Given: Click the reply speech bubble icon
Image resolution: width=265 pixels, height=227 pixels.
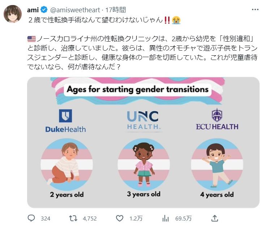Looking at the screenshot, I should click(x=31, y=218).
